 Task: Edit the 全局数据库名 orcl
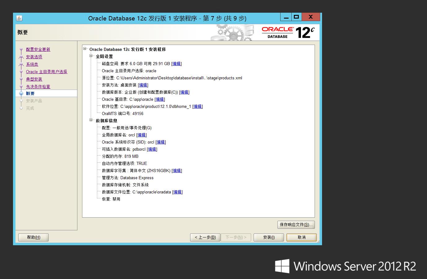click(x=142, y=135)
